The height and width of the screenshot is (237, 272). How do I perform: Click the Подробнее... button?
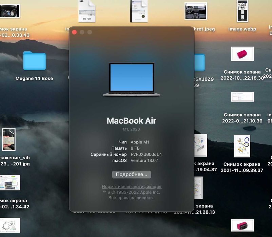(x=132, y=174)
